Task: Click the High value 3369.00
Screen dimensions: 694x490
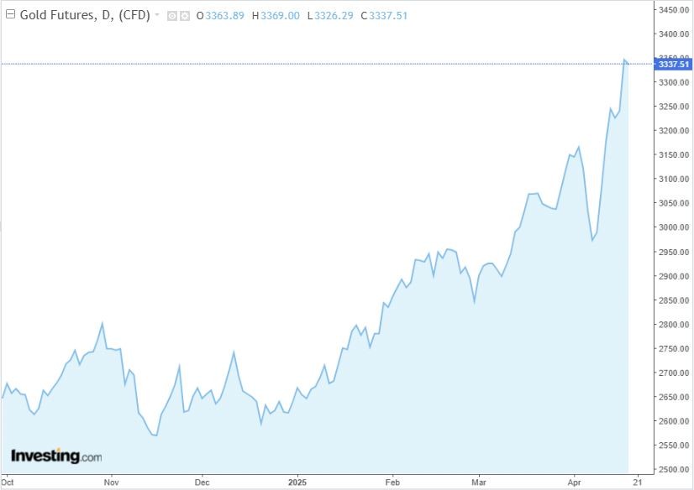Action: point(280,15)
